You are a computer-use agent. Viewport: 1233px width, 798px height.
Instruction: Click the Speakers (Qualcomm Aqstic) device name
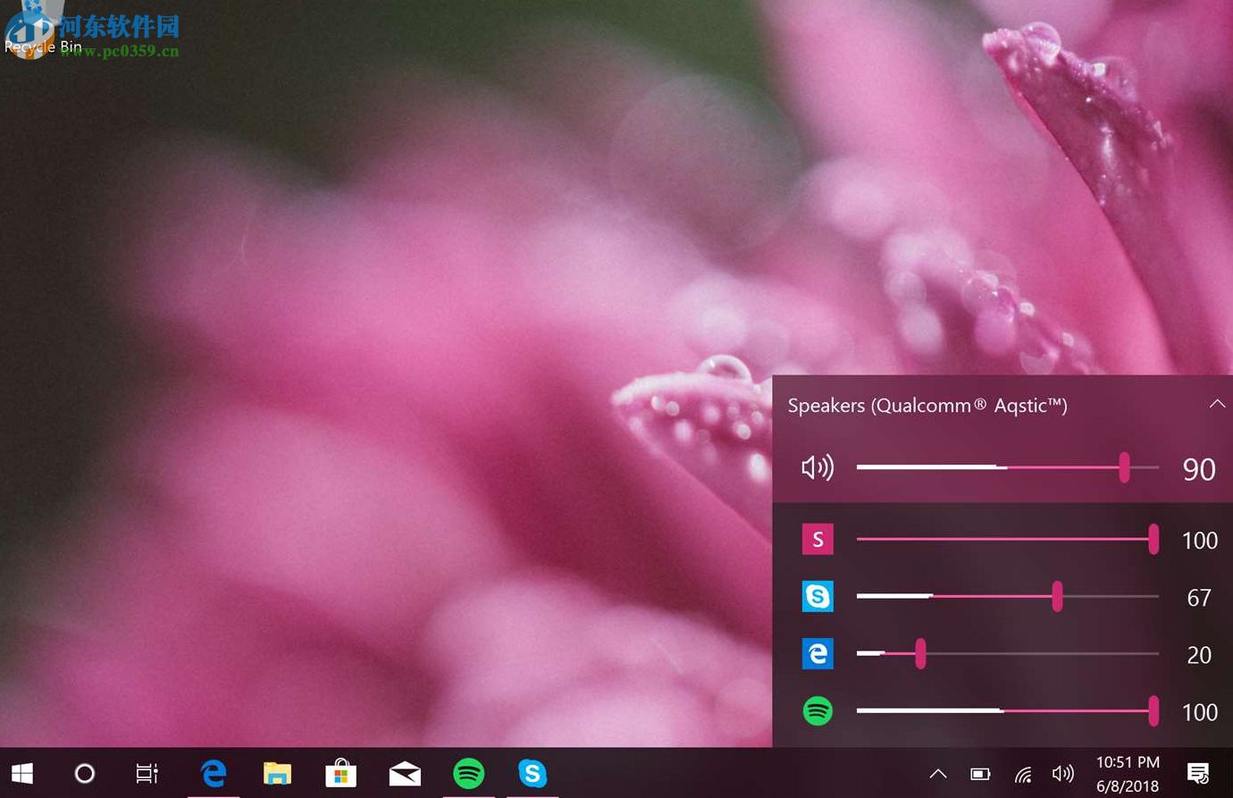(x=927, y=405)
